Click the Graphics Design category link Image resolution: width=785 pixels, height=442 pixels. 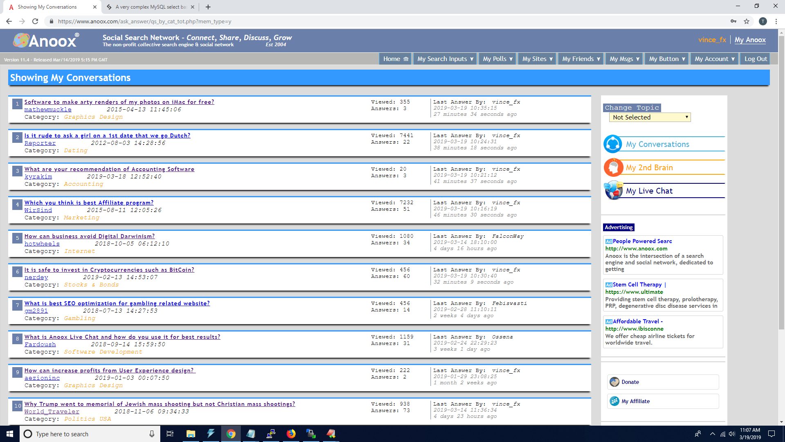point(93,117)
